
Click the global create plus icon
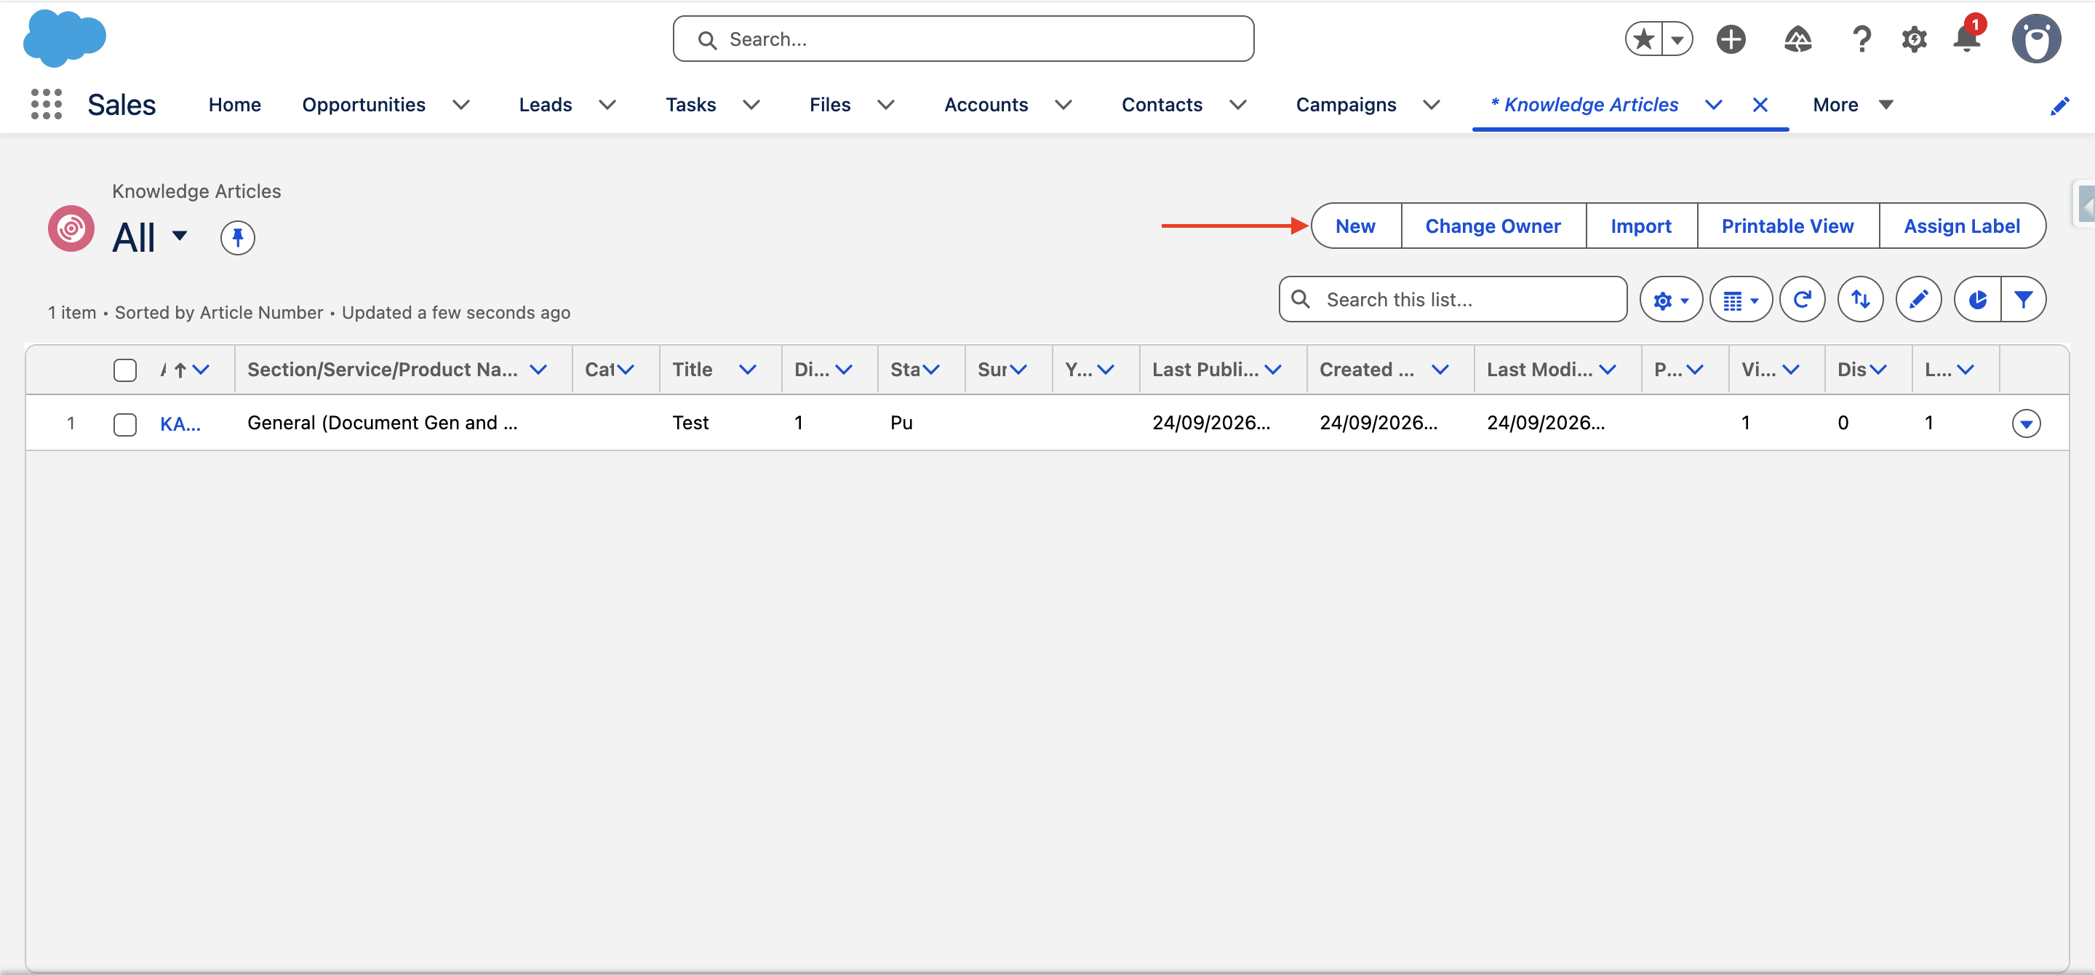pos(1731,39)
